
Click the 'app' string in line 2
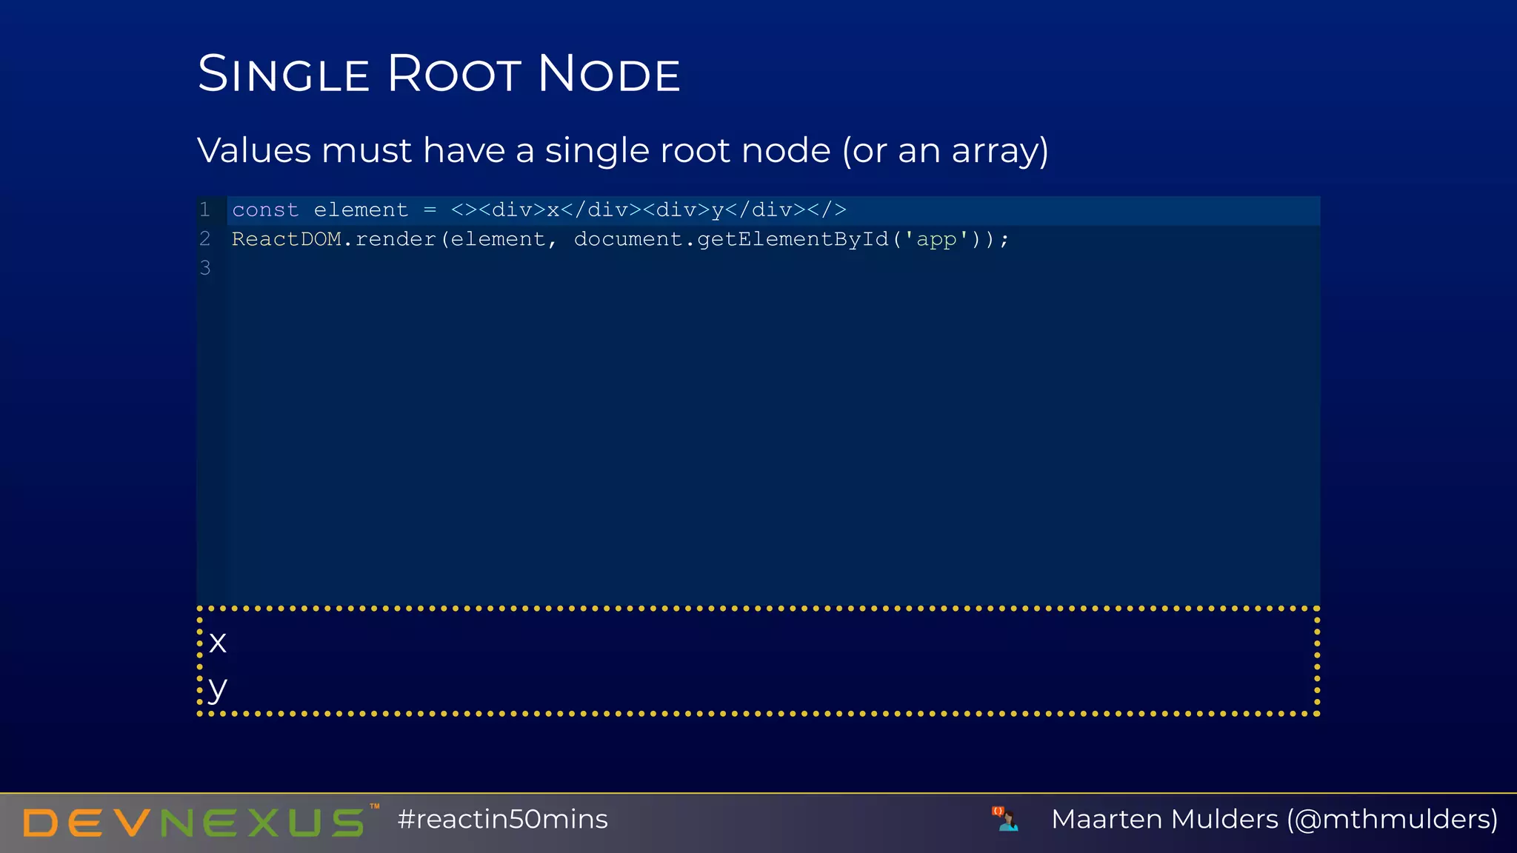936,239
